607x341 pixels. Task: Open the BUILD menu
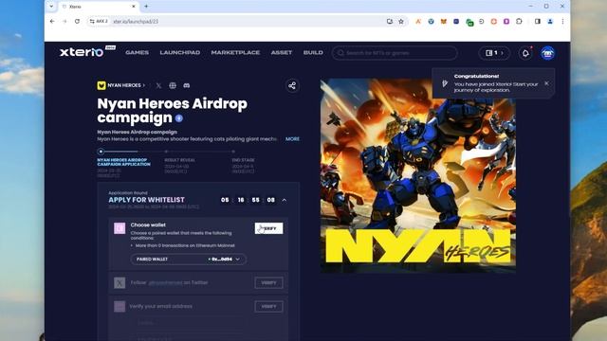[313, 53]
